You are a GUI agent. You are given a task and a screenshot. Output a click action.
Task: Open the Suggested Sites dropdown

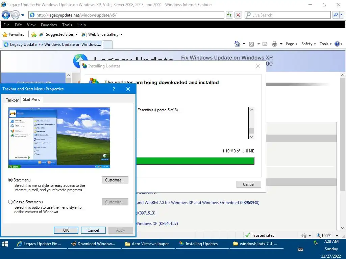58,34
